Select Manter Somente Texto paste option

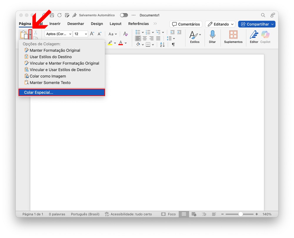pos(50,83)
